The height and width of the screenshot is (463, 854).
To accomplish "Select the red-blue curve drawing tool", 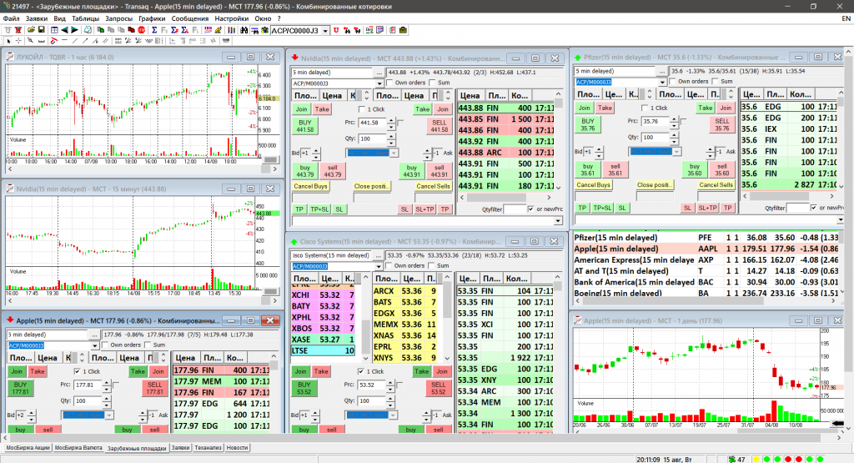I will [x=53, y=41].
